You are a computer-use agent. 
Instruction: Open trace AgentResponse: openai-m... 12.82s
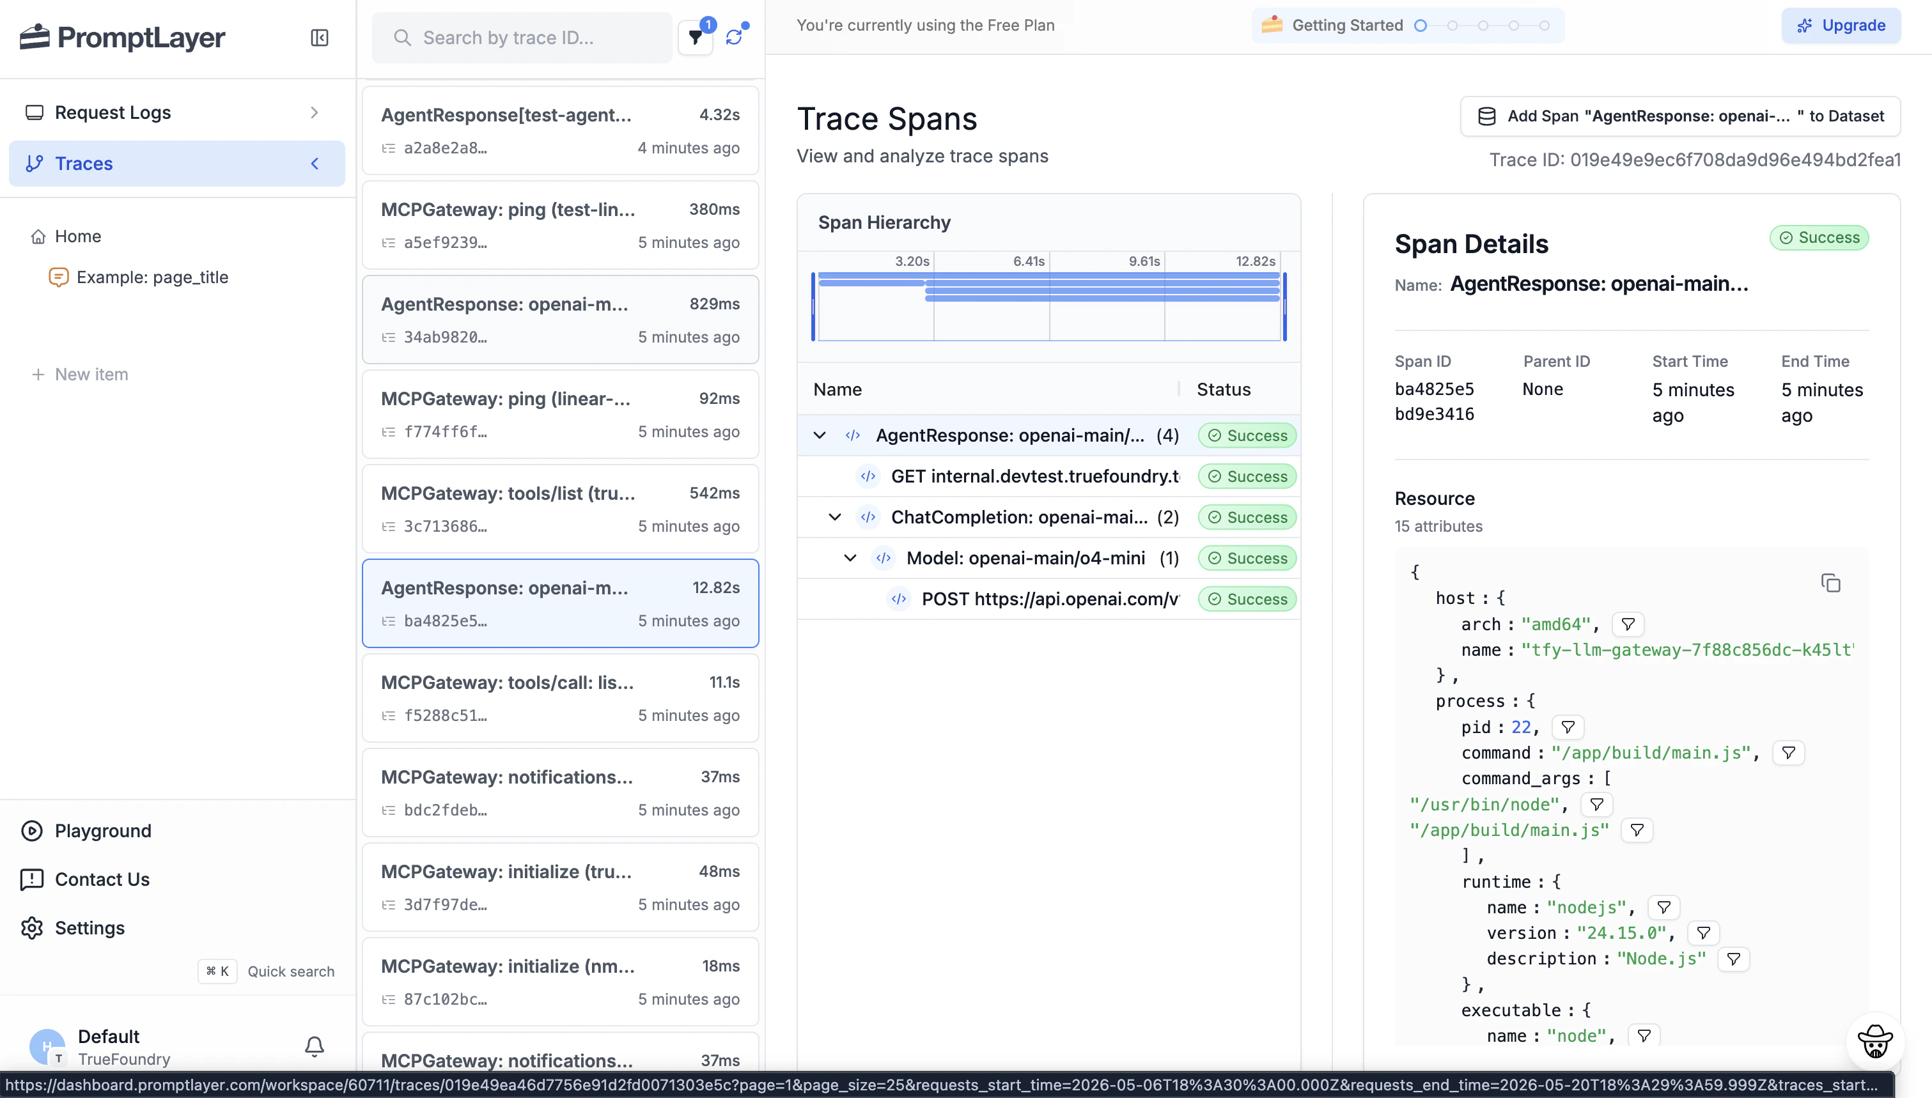pos(560,603)
